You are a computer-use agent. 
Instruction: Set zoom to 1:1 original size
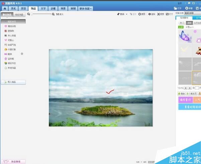[x=60, y=14]
